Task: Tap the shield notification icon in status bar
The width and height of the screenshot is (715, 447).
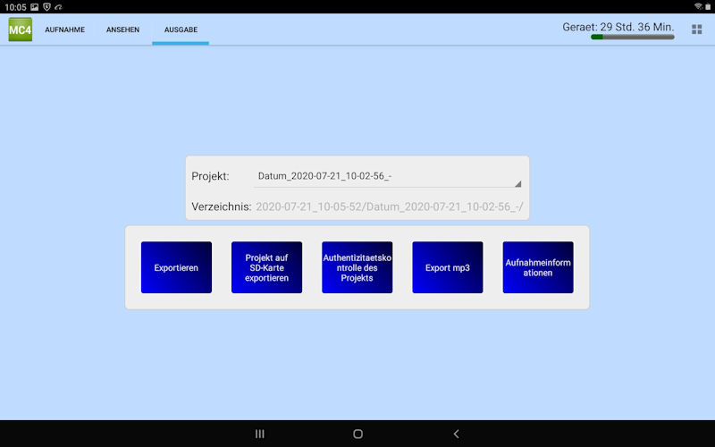Action: tap(46, 6)
